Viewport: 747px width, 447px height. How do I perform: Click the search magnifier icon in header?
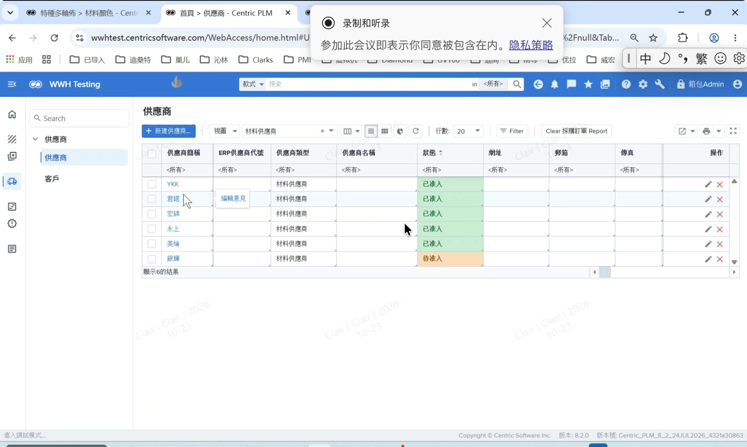(516, 84)
